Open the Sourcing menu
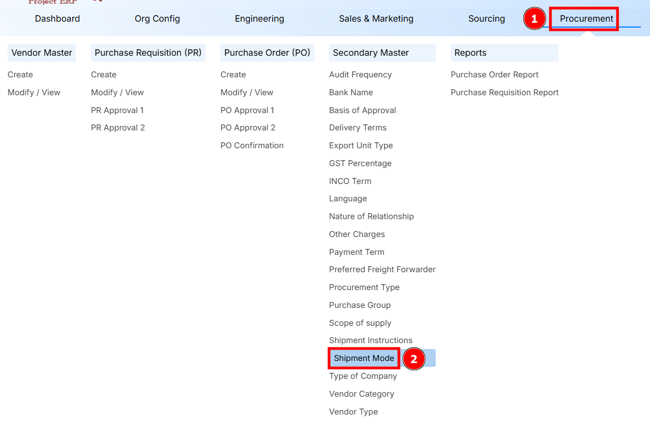The image size is (650, 421). pos(486,18)
